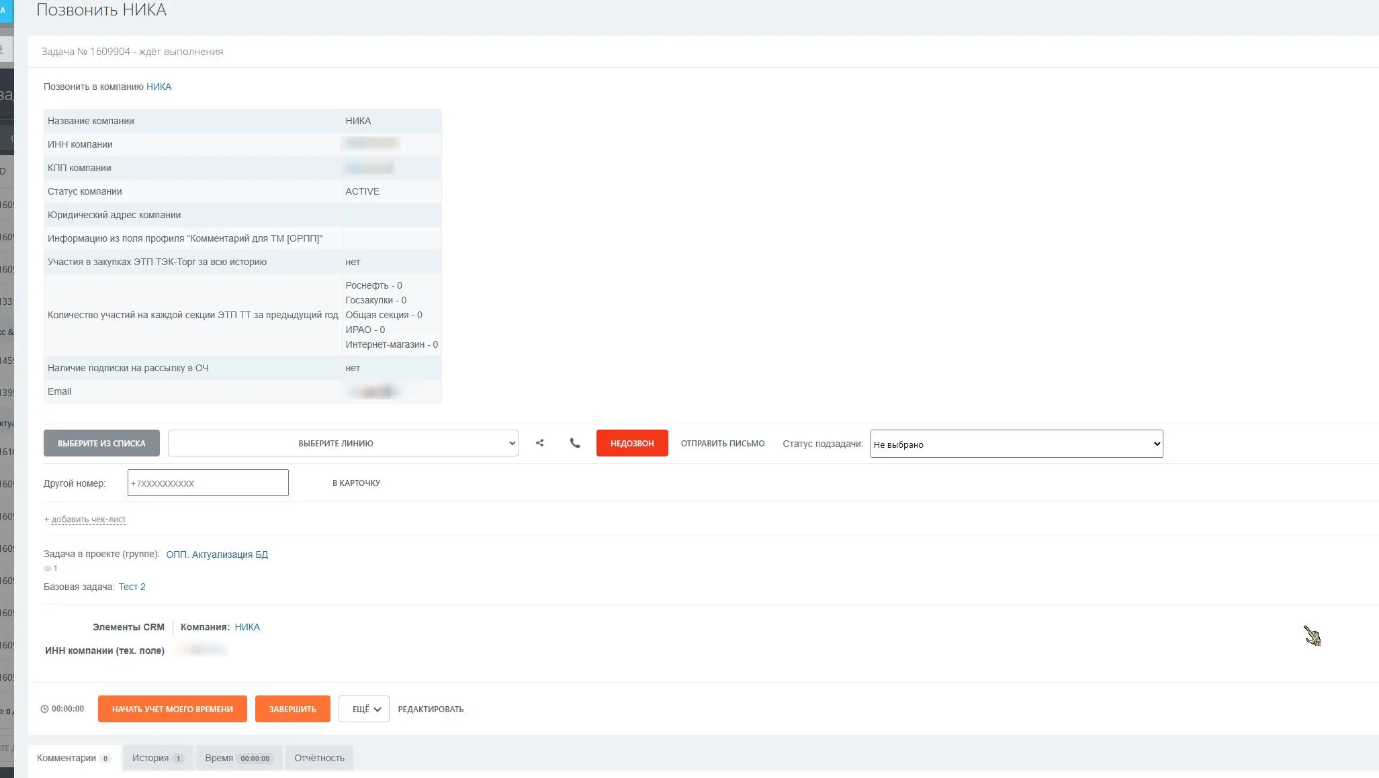Open the Статус подзадачи dropdown
1379x778 pixels.
coord(1016,444)
